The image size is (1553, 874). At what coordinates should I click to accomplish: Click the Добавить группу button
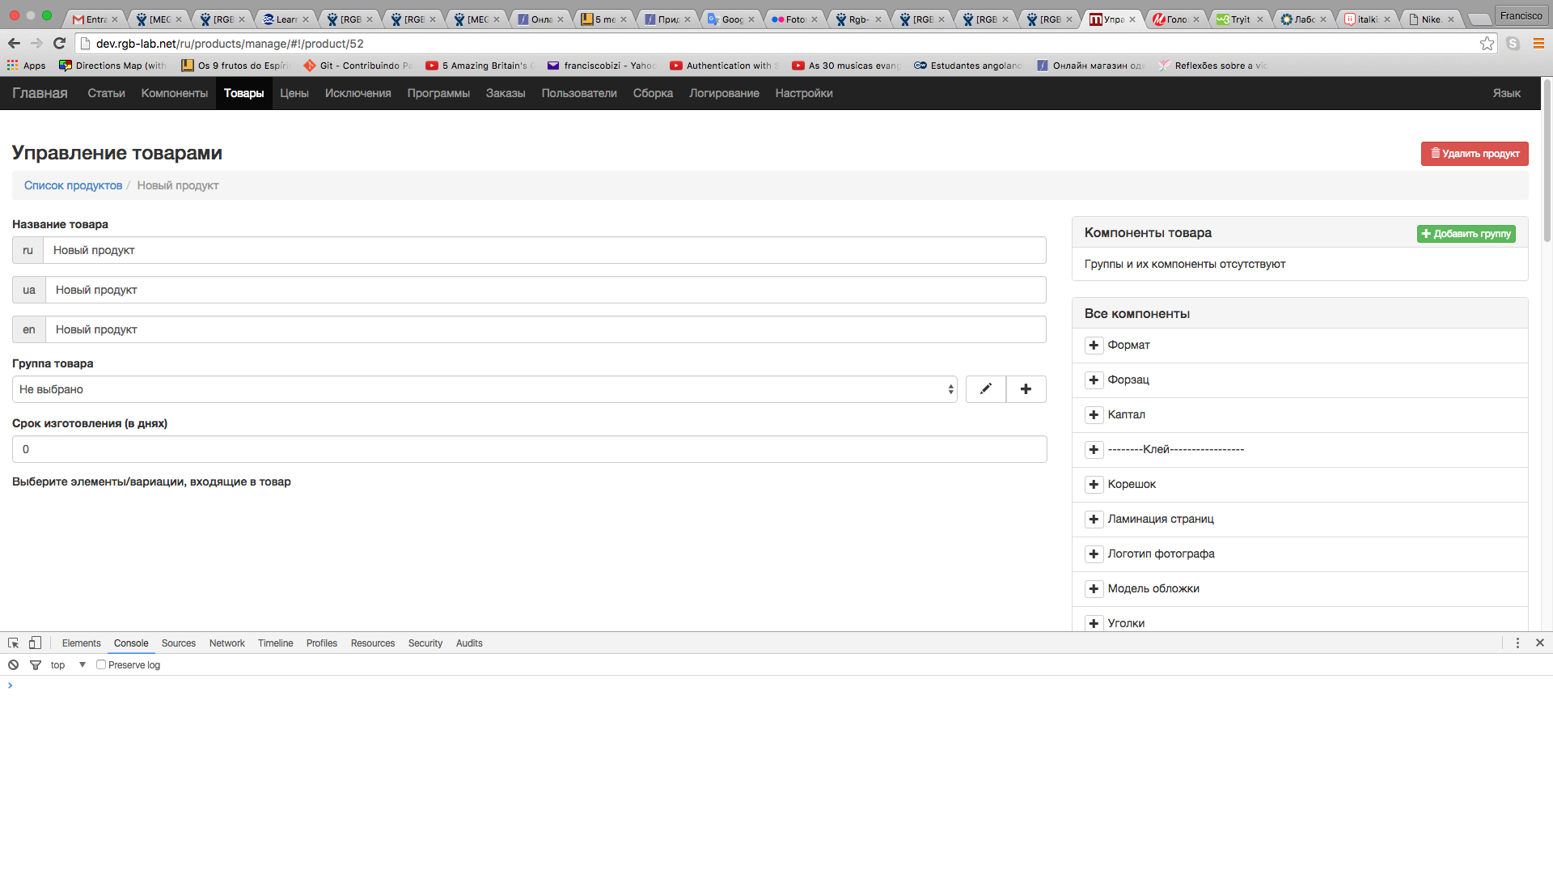coord(1466,234)
